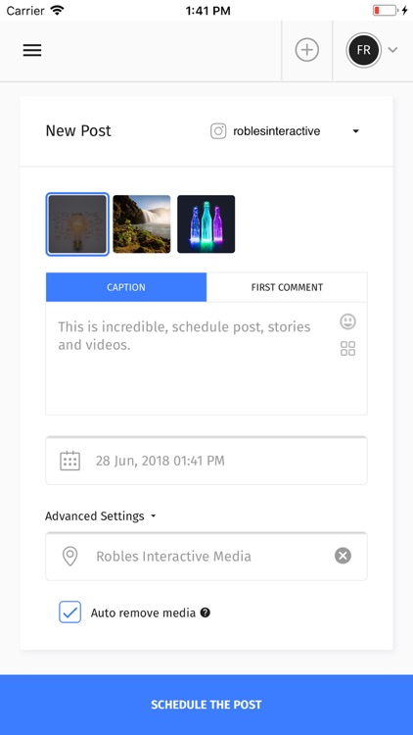Select the glowing bottles thumbnail

tap(206, 224)
